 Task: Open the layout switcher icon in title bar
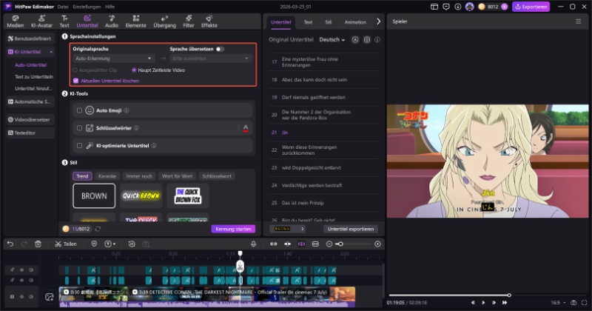coord(434,7)
